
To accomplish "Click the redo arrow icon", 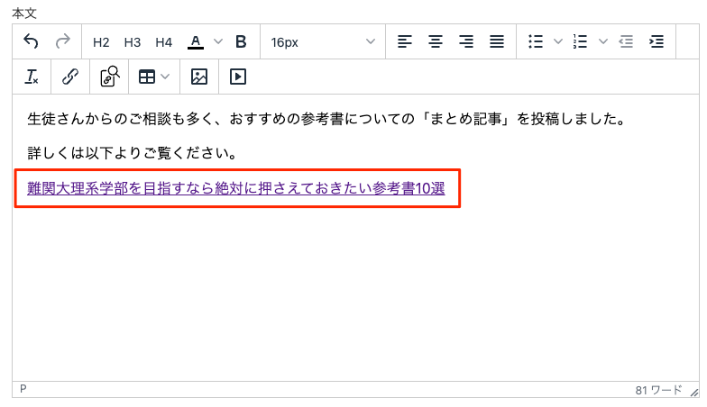I will (63, 41).
